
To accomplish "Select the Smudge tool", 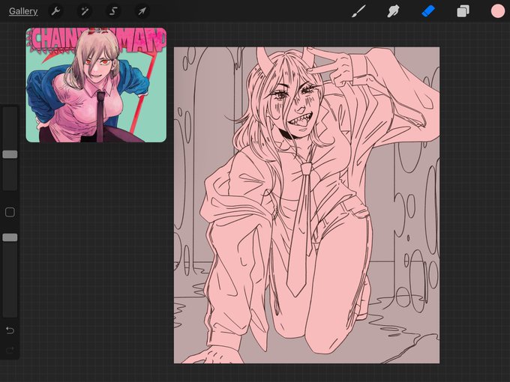I will click(x=393, y=11).
